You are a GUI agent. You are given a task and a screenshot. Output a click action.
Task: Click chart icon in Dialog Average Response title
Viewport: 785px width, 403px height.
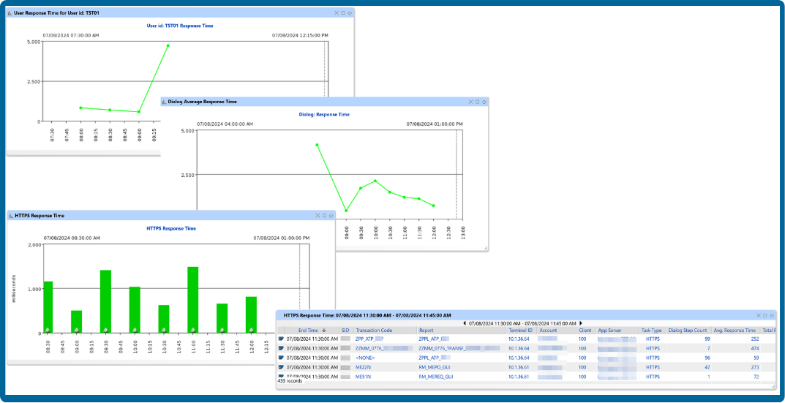(164, 102)
